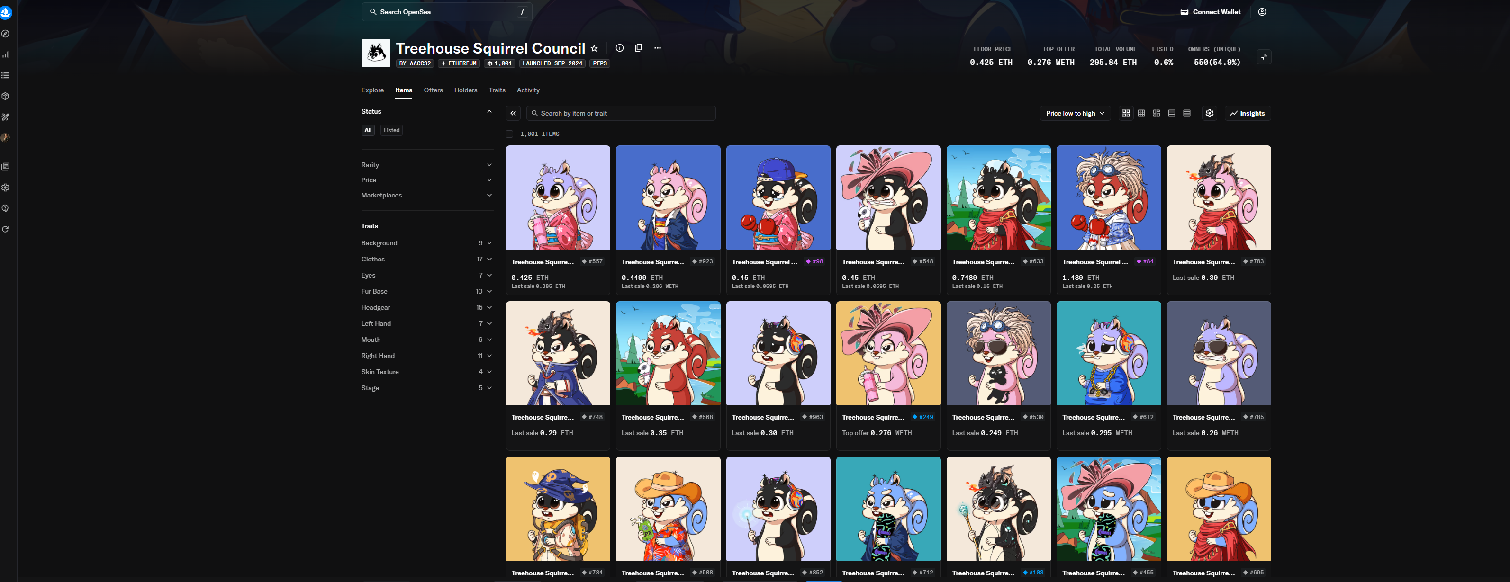
Task: Focus the Search OpenSea field
Action: (x=447, y=12)
